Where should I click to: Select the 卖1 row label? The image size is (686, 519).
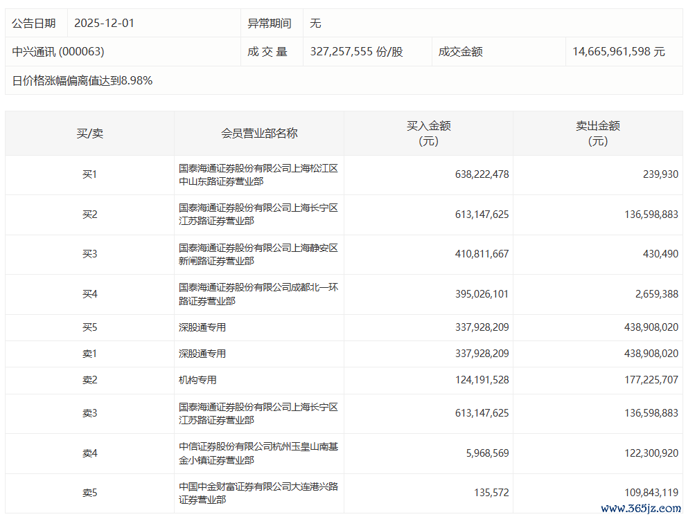[x=89, y=354]
